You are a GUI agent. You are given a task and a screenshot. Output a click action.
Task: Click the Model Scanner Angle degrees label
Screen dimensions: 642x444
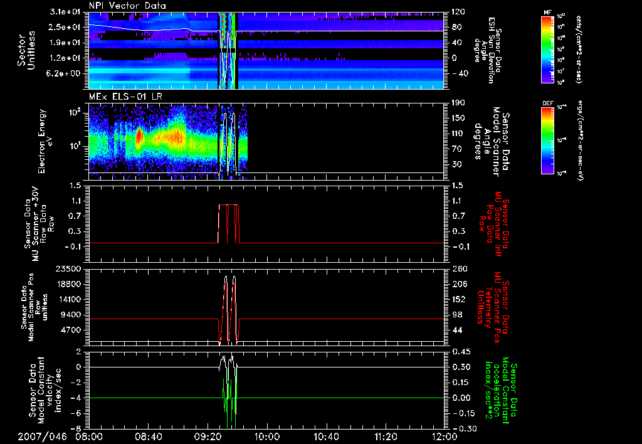(492, 141)
